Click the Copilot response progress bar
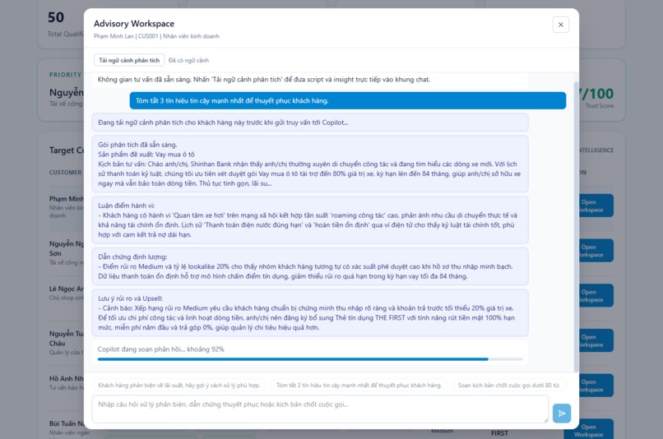This screenshot has height=439, width=663. 310,359
